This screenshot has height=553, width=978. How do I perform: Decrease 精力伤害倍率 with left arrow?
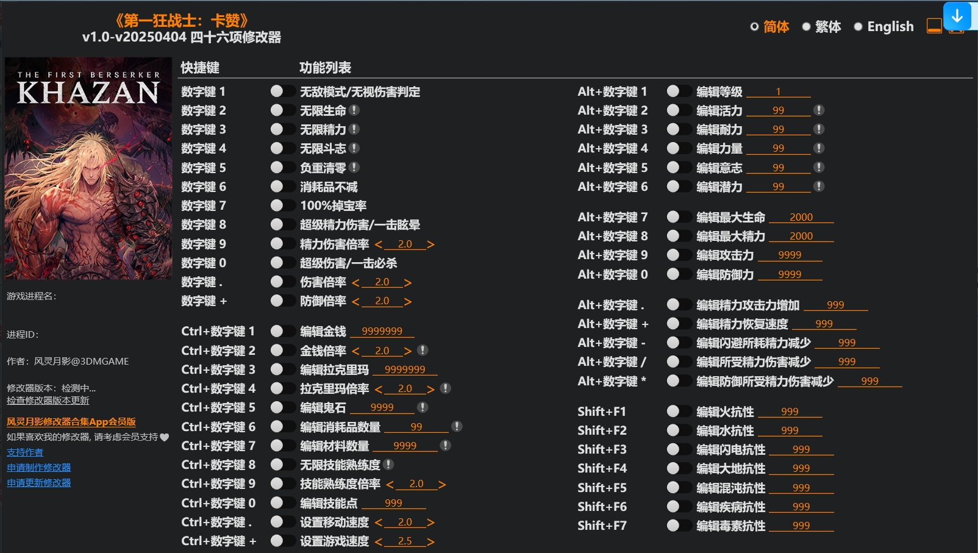pyautogui.click(x=379, y=244)
